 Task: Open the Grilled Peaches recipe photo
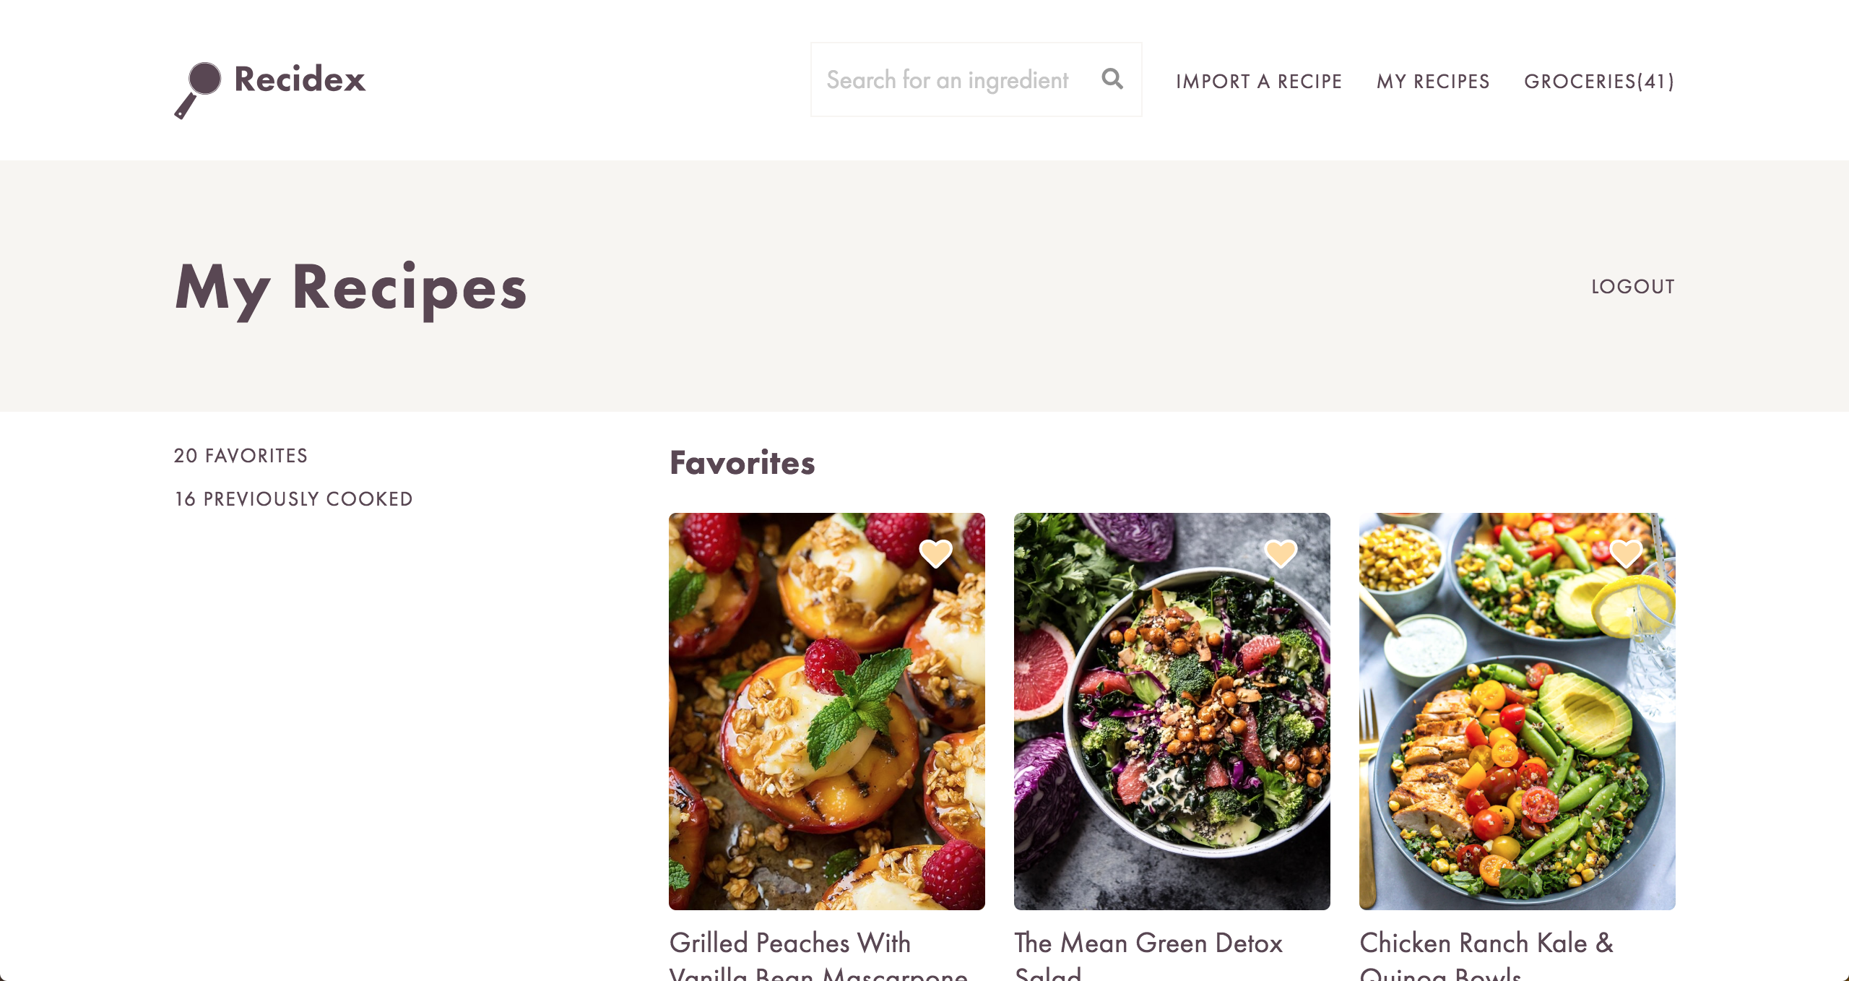tap(826, 711)
